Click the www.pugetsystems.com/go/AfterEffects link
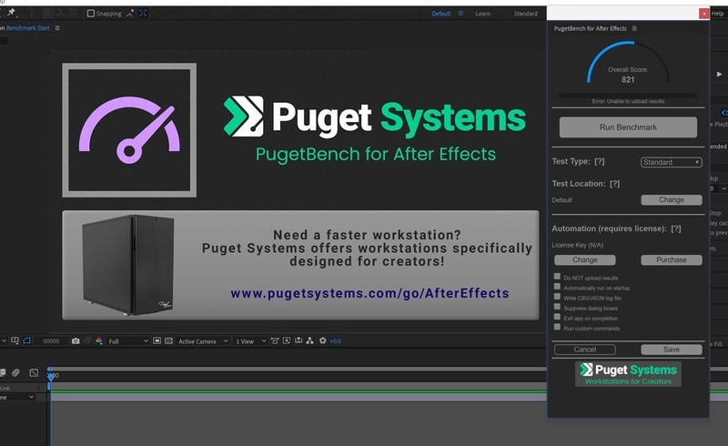This screenshot has width=728, height=446. (369, 293)
